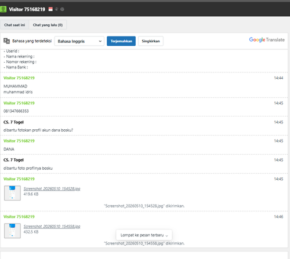Open the Google Translate logo link
The height and width of the screenshot is (259, 290).
pos(267,40)
